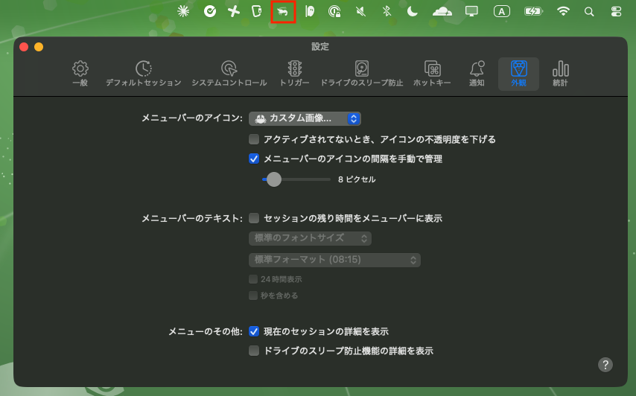The width and height of the screenshot is (636, 396).
Task: Toggle the 24 時間表示 checkbox
Action: (253, 279)
